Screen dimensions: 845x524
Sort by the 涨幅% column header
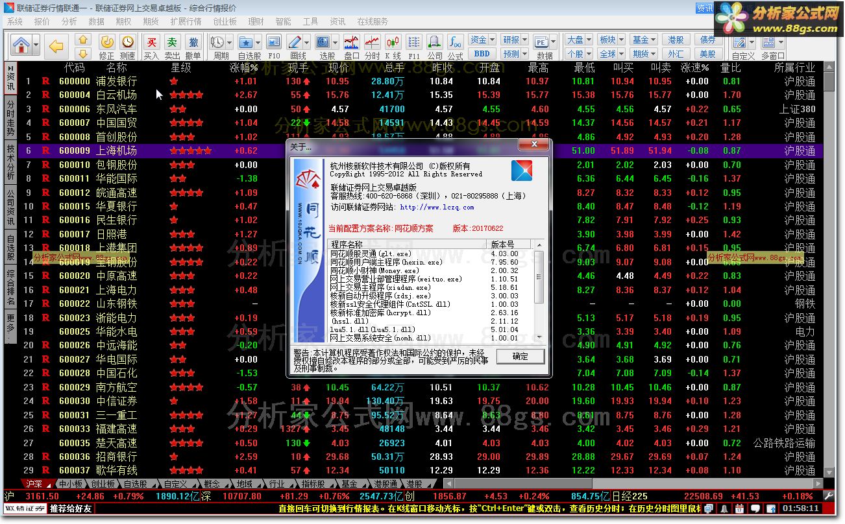coord(243,67)
